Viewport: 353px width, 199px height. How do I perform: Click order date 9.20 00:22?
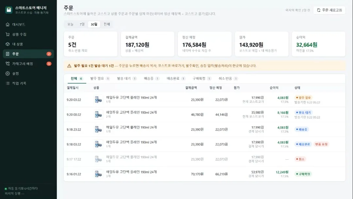click(x=74, y=115)
